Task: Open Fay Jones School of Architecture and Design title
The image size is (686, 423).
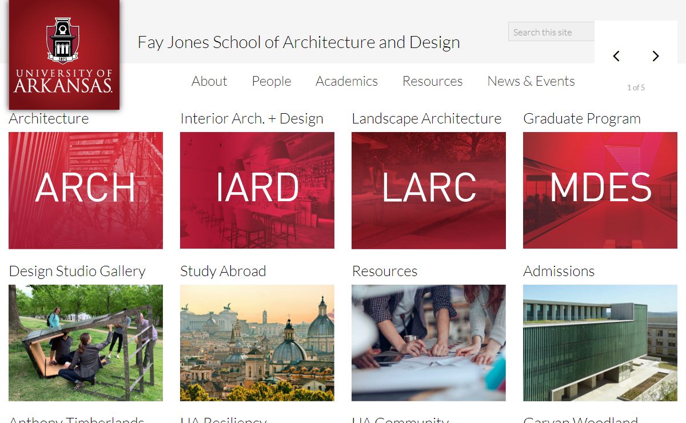Action: (x=298, y=42)
